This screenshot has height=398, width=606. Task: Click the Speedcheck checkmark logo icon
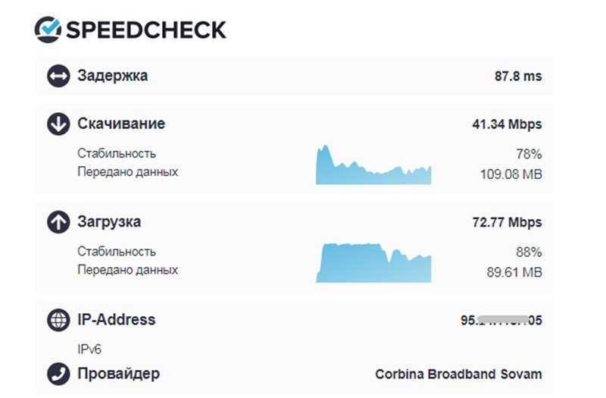48,30
